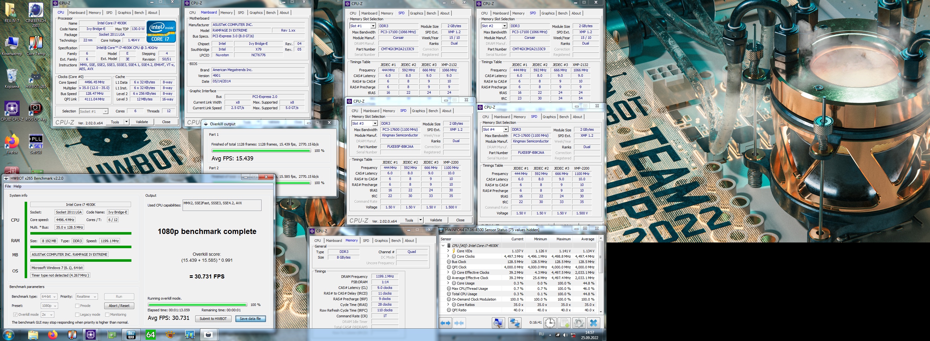The width and height of the screenshot is (930, 341).
Task: Open the green 64 HWiNFO taskbar icon
Action: [151, 335]
